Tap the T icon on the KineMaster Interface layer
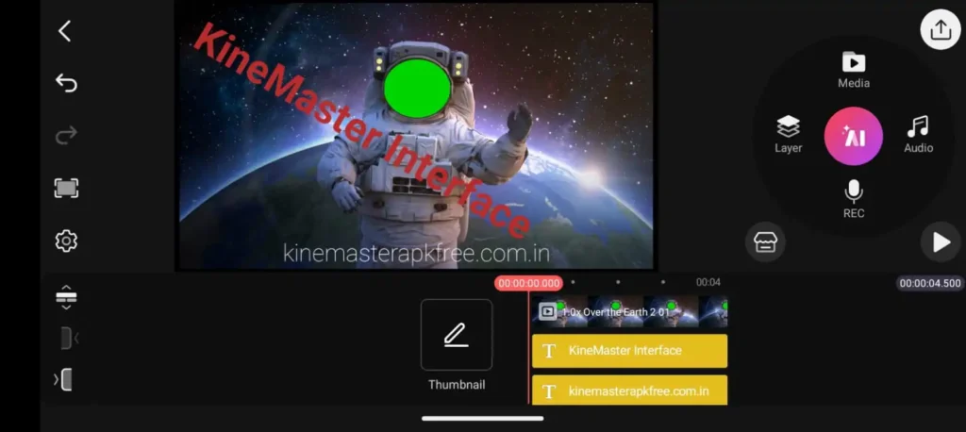The width and height of the screenshot is (966, 432). 549,351
